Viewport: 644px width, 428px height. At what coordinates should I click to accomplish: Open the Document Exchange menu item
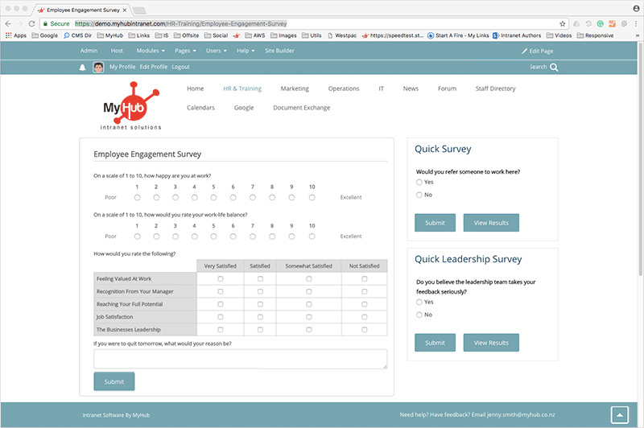click(301, 108)
